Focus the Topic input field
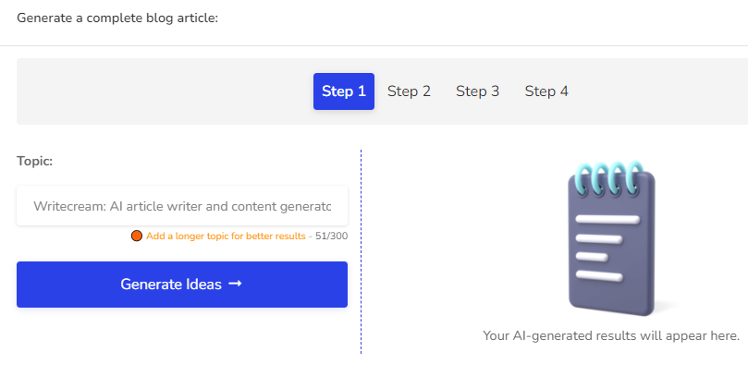 [x=182, y=206]
